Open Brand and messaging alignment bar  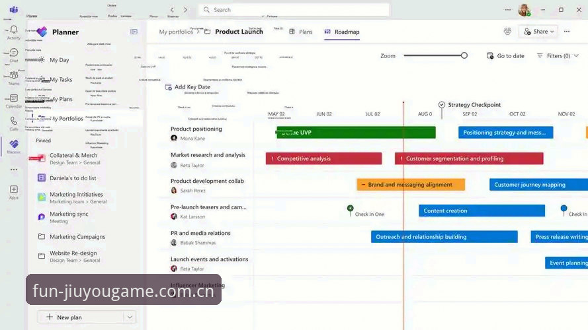411,184
